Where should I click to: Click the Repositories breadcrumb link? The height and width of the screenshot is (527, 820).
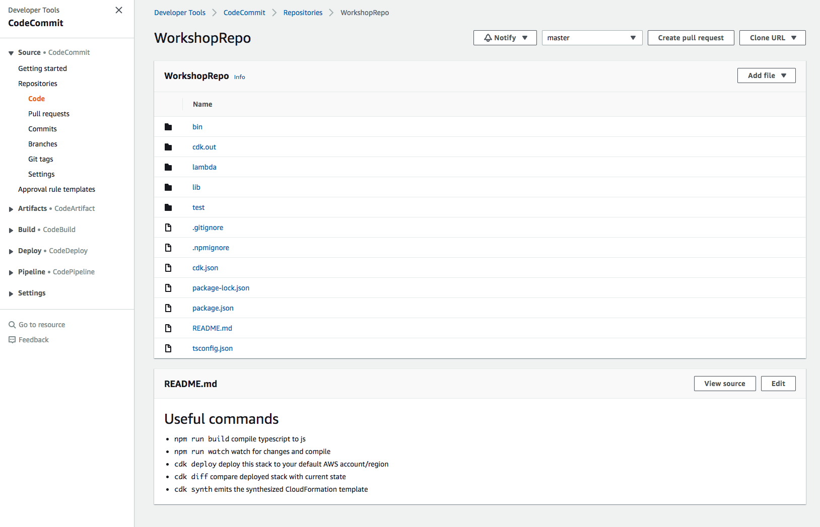(303, 13)
